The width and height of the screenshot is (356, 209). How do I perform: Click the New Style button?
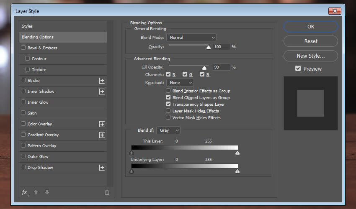[x=311, y=56]
